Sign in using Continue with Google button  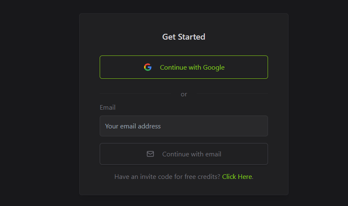click(183, 67)
